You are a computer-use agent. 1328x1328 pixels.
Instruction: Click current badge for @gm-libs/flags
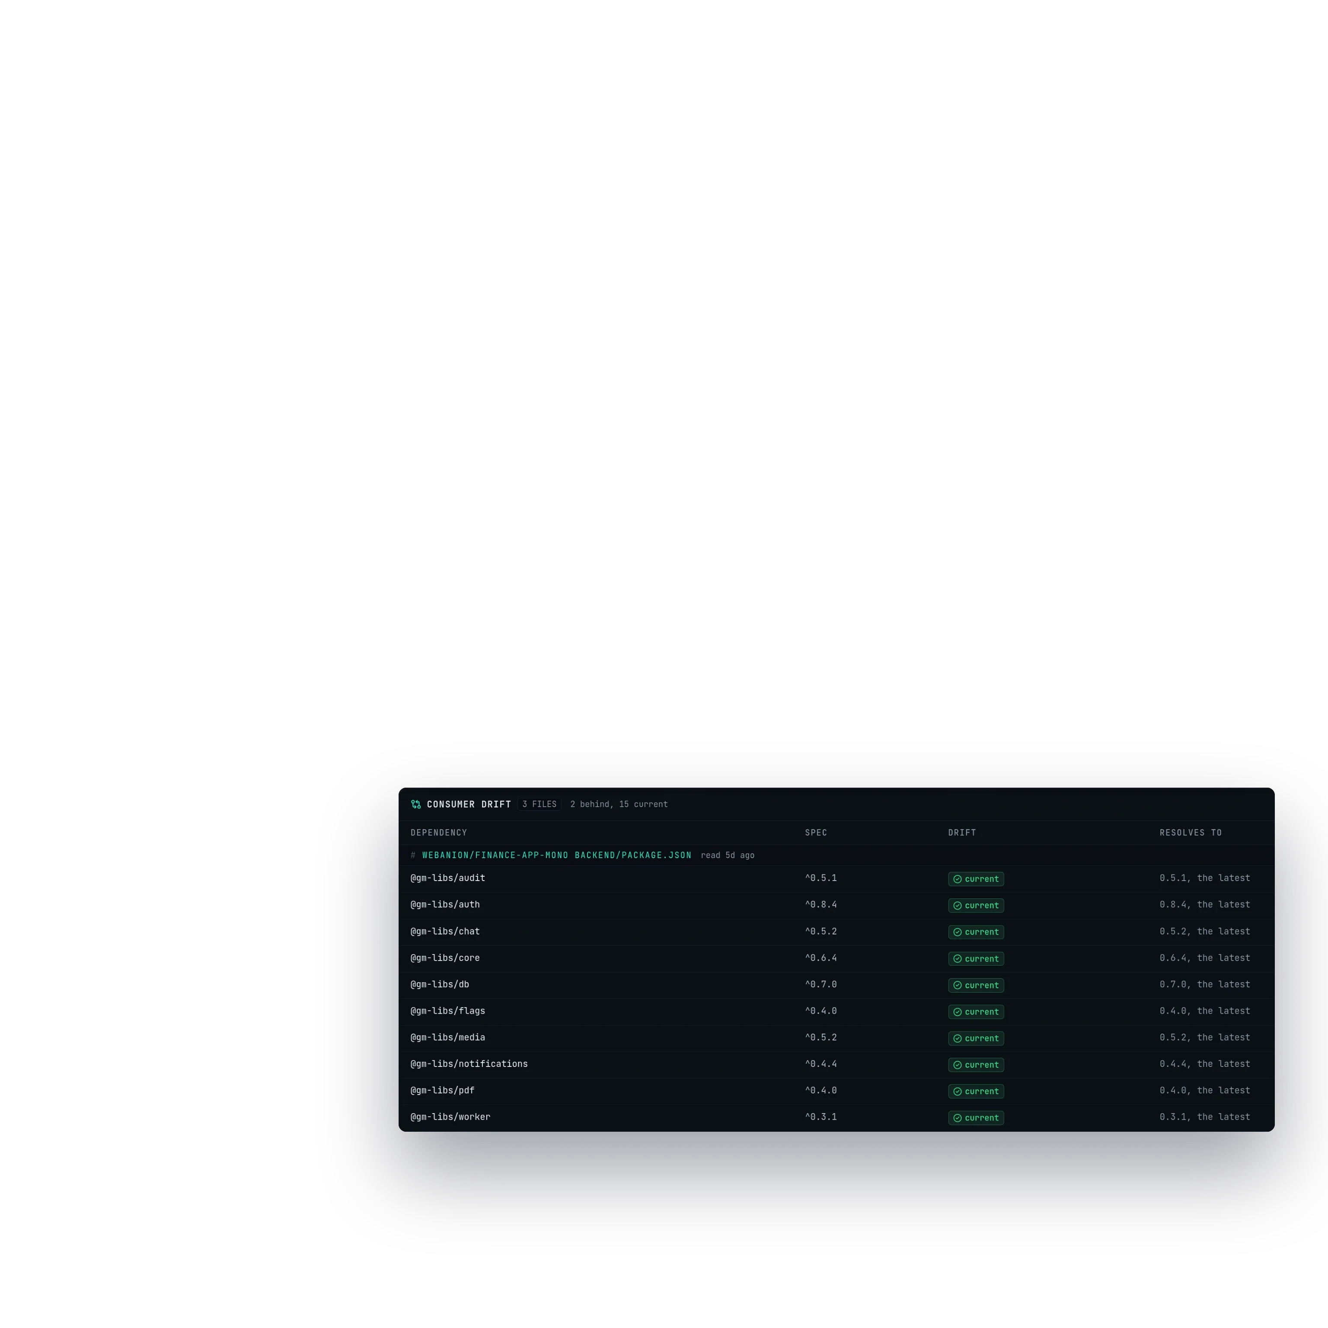point(976,1012)
